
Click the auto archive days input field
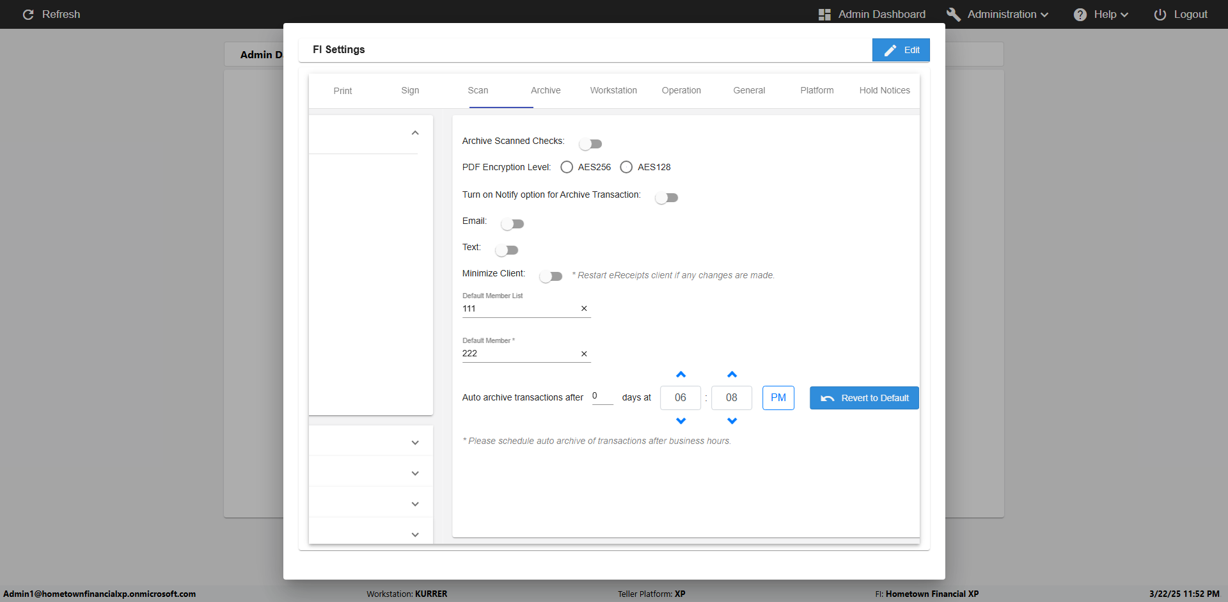click(x=602, y=397)
